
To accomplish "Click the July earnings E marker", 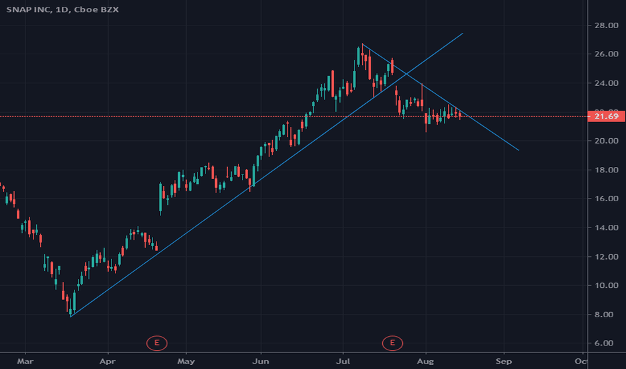I will [x=392, y=343].
